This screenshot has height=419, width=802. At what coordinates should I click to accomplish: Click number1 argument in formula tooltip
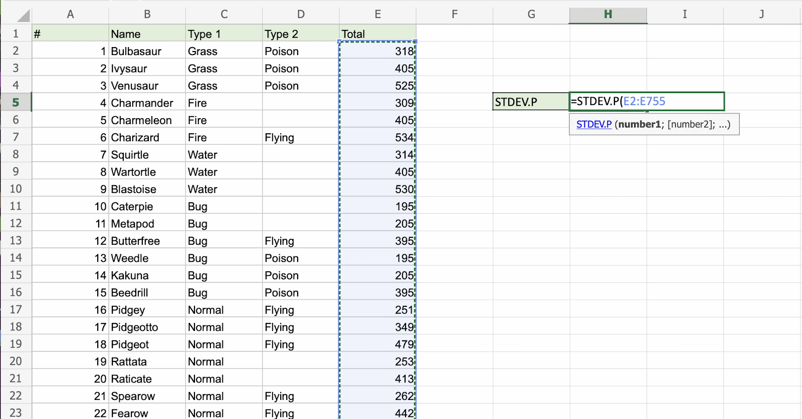(x=640, y=125)
